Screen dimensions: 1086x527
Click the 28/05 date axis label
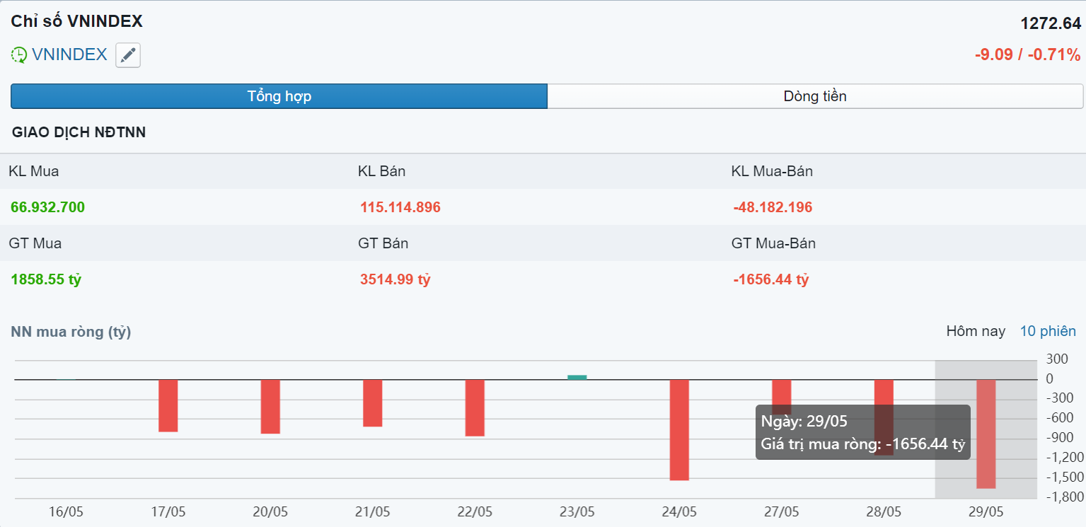pos(884,512)
